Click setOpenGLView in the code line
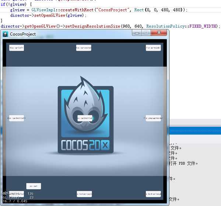Viewport: 221px width, 206px height. [50, 15]
